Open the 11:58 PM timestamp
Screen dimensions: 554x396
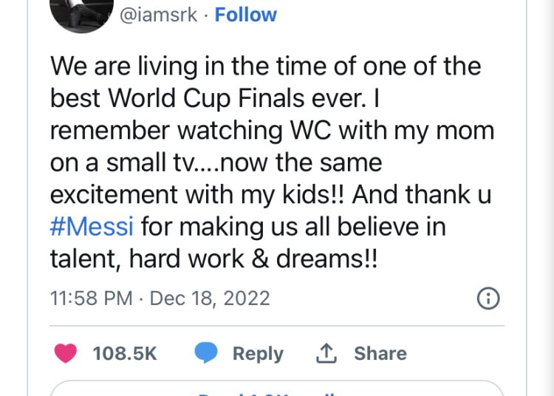coord(92,298)
